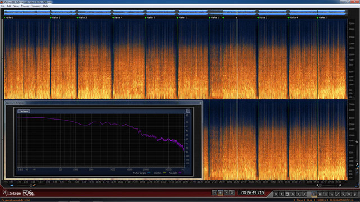Open the Edit menu
This screenshot has width=360, height=202.
[9, 6]
